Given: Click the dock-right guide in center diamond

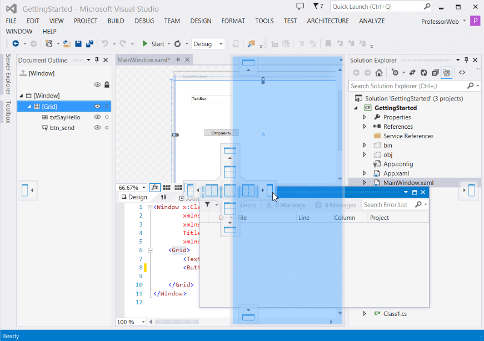Looking at the screenshot, I should pos(248,190).
